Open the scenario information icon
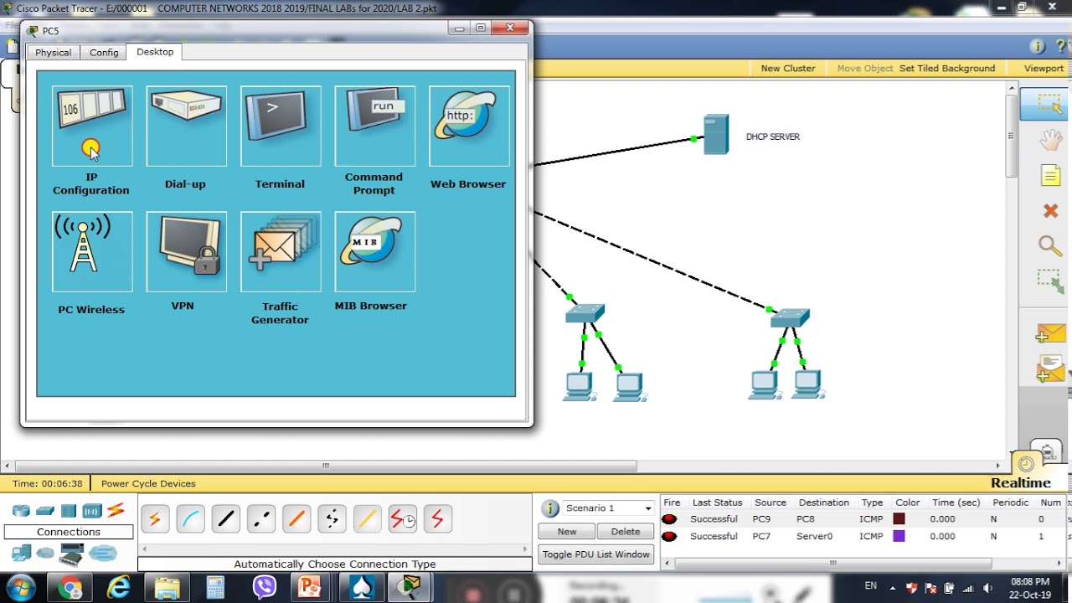Screen dimensions: 1072x603 pyautogui.click(x=550, y=508)
